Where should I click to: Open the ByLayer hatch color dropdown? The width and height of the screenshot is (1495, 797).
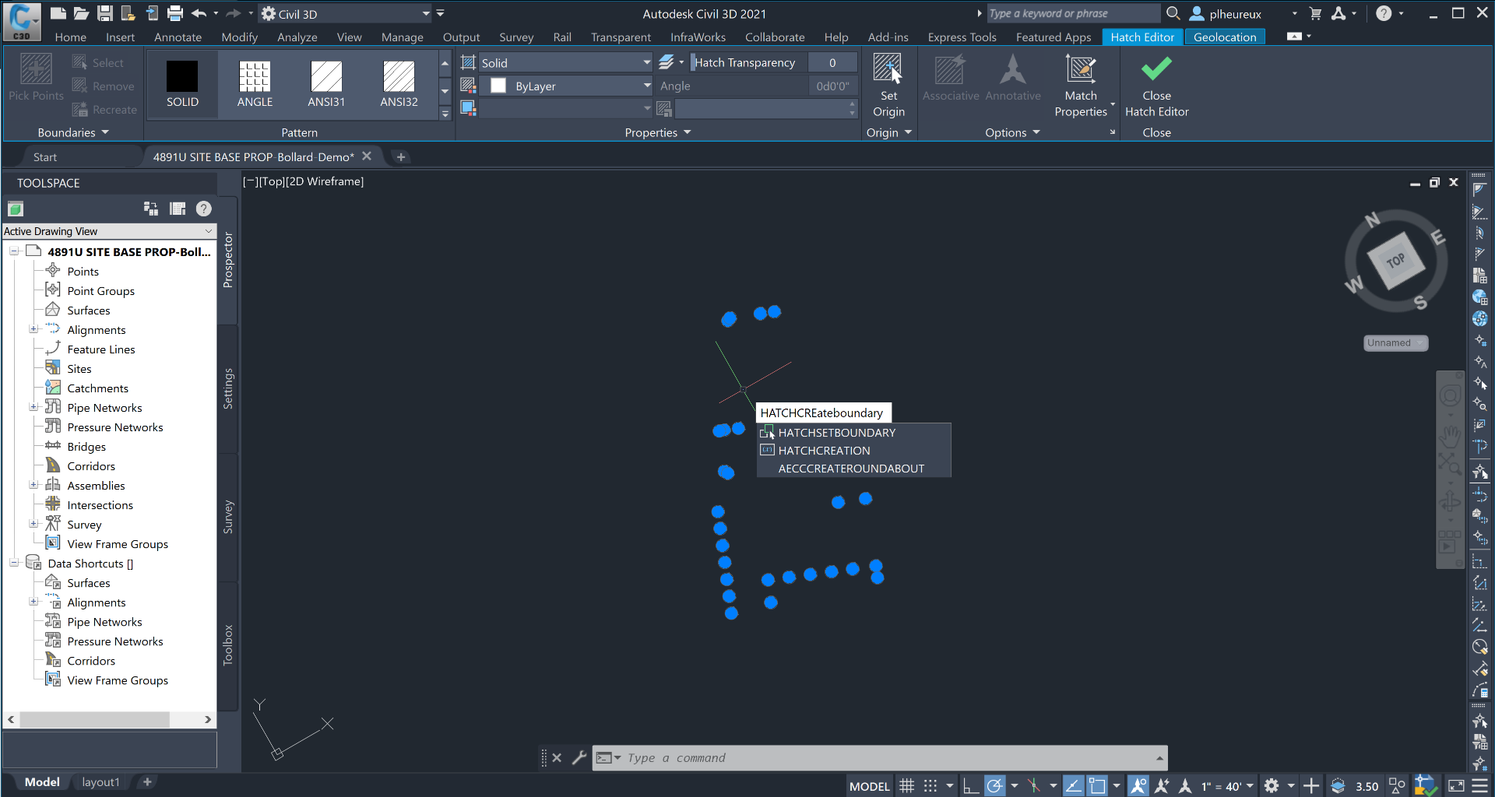tap(566, 86)
